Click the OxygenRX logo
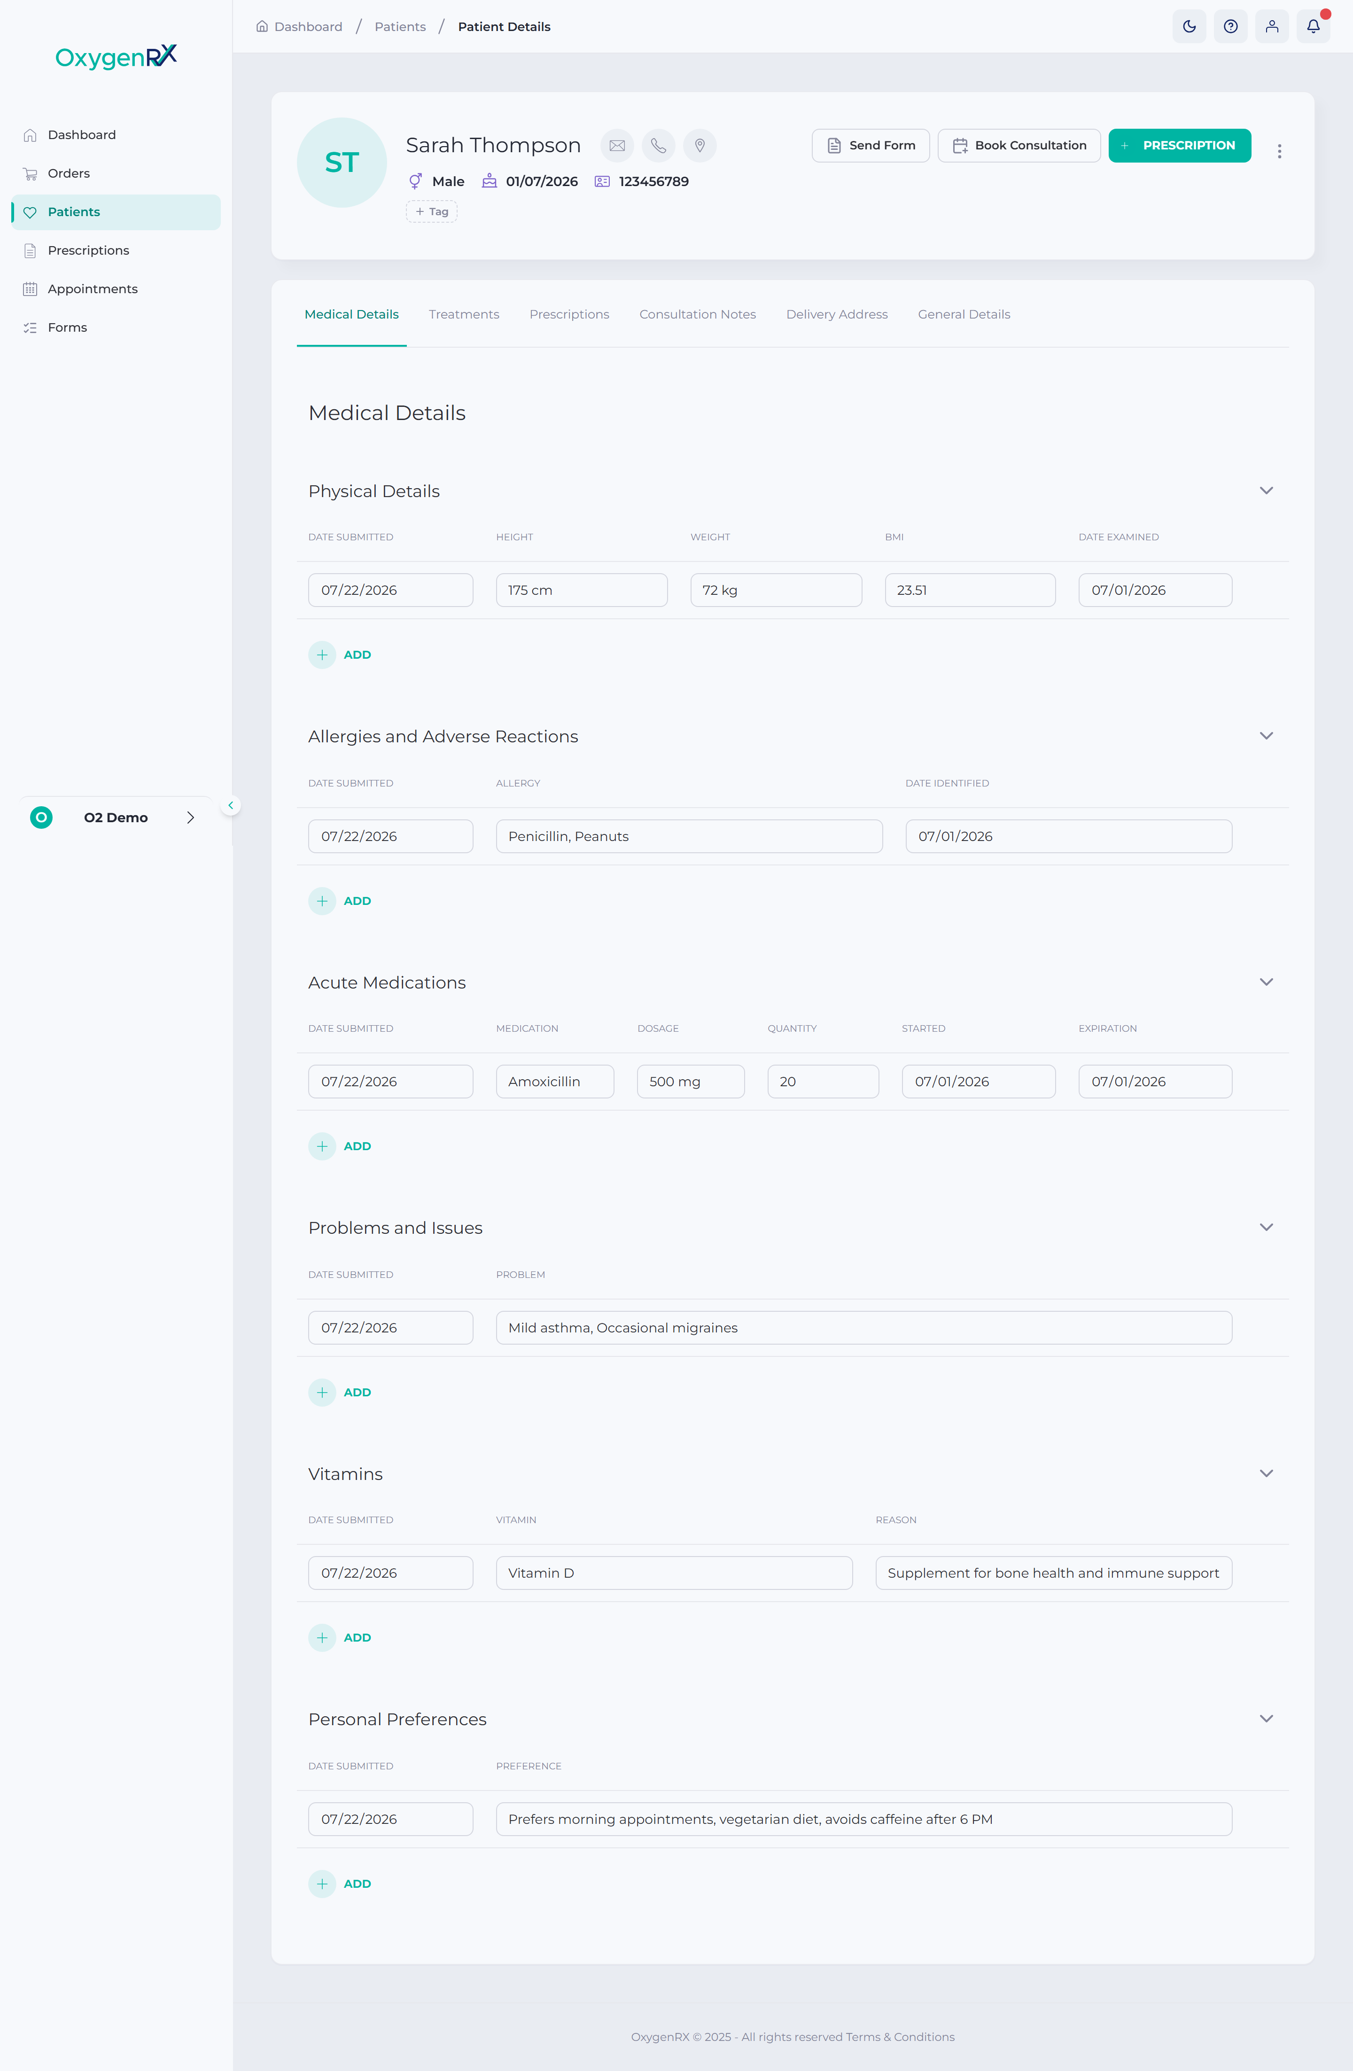 point(116,56)
